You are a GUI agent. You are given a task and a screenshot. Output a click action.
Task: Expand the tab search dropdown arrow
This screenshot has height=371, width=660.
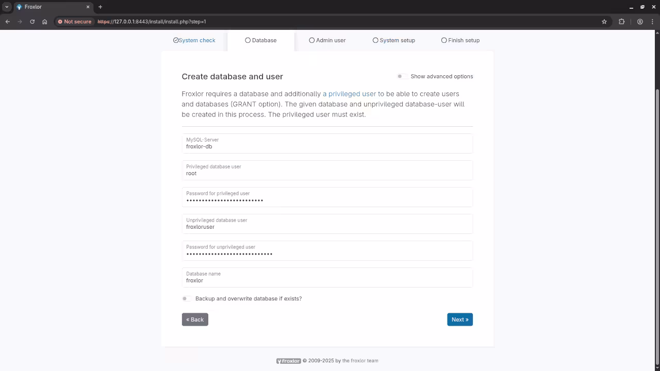[7, 7]
